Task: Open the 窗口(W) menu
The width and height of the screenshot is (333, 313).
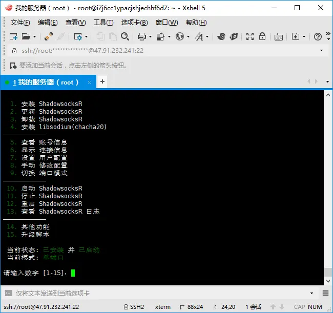Action: click(167, 23)
